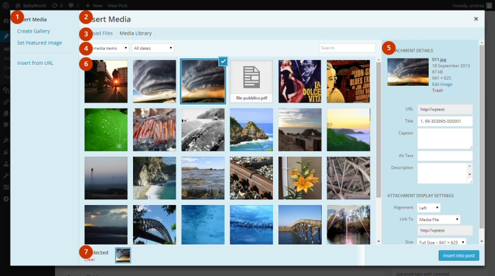The width and height of the screenshot is (495, 276).
Task: Open BabyWorld site home in admin bar
Action: (x=30, y=6)
